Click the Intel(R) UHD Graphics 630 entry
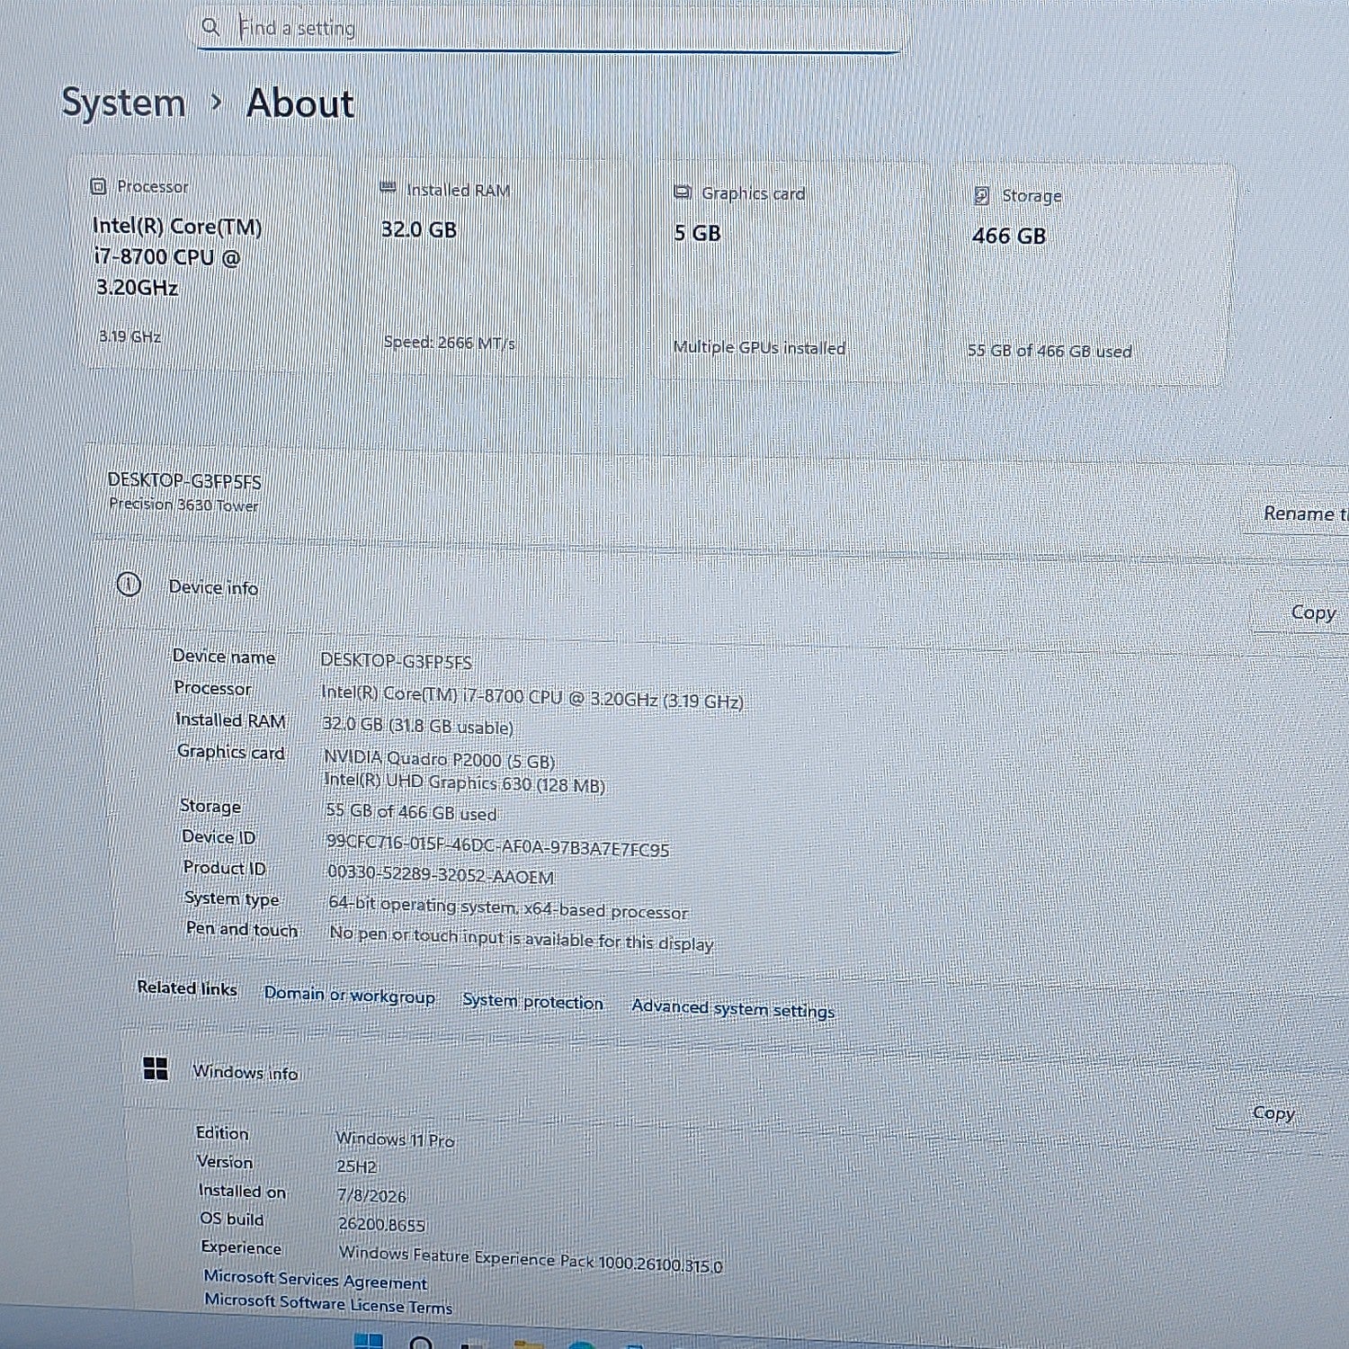 (x=464, y=782)
